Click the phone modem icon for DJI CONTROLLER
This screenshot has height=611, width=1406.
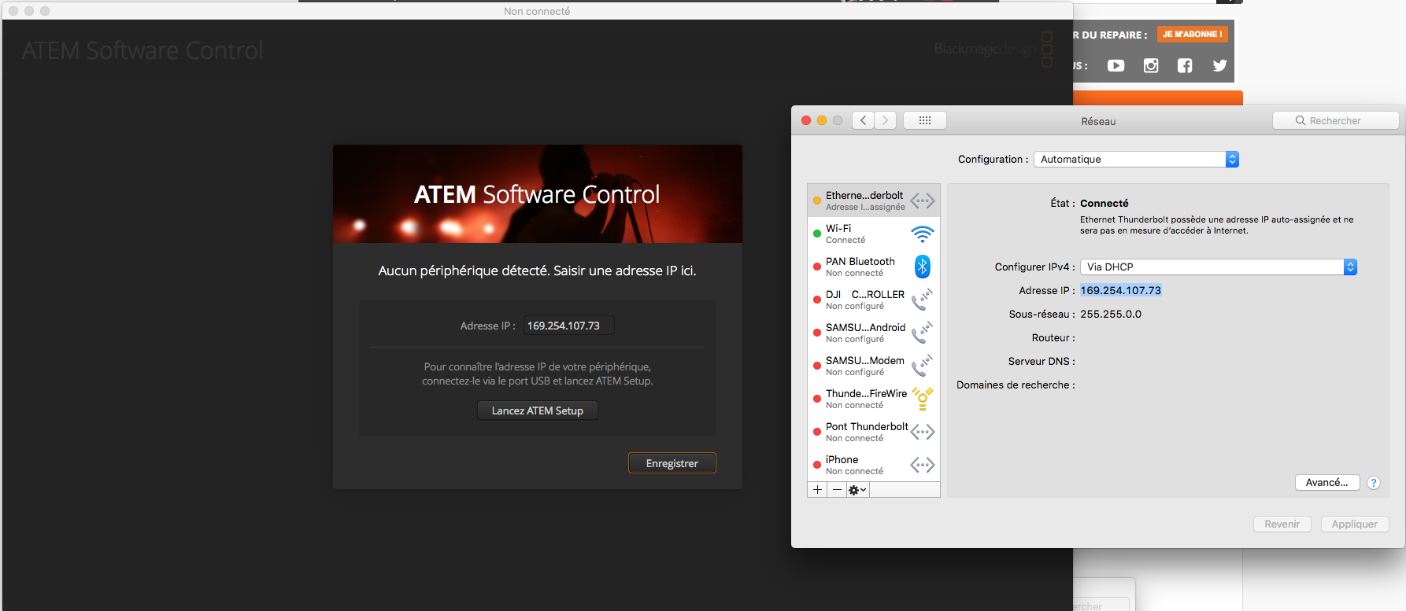(x=922, y=300)
